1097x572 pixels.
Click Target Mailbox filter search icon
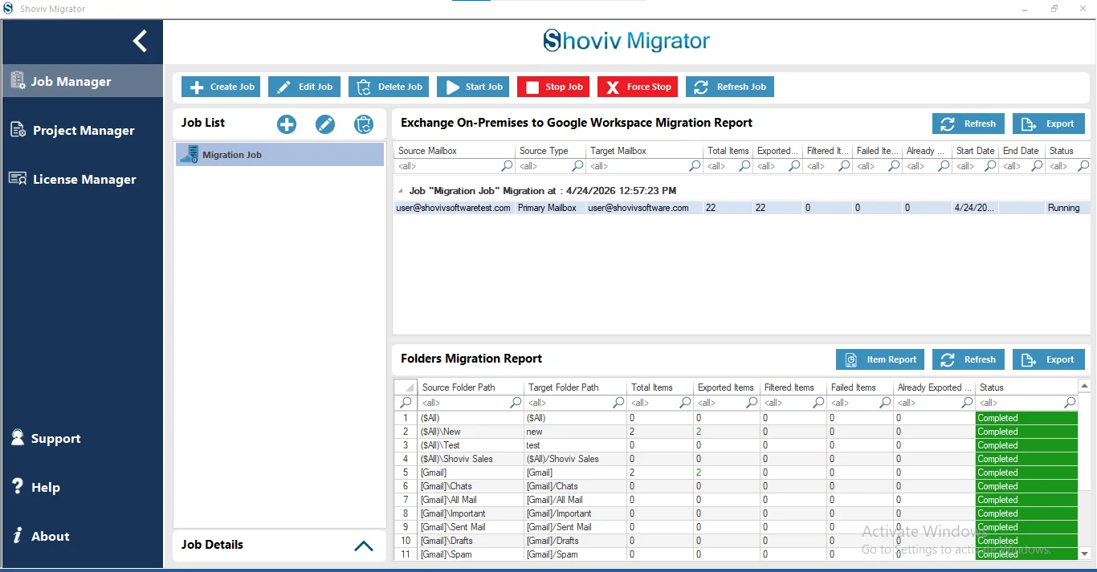coord(695,166)
